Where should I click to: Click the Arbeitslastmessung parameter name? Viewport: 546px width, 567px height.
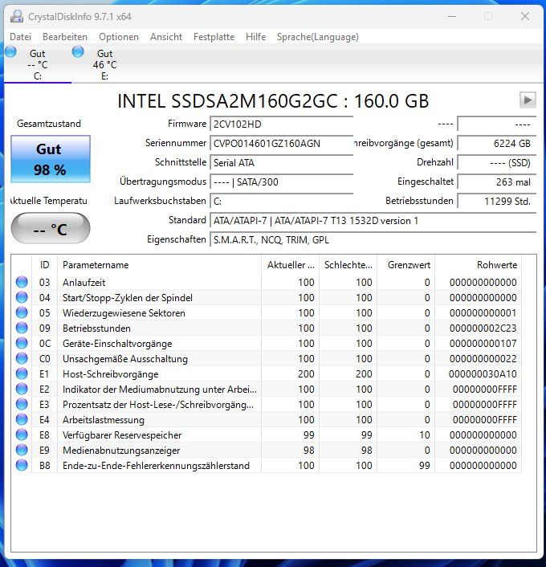pyautogui.click(x=104, y=420)
